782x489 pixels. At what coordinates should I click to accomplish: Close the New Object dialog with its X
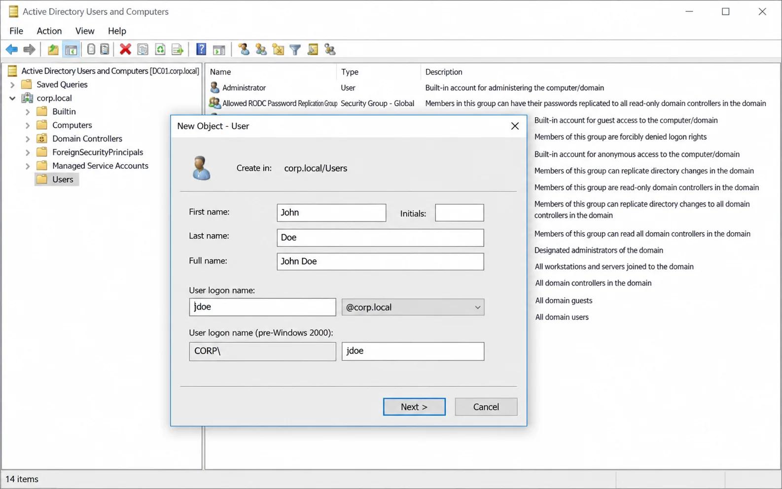click(x=515, y=126)
